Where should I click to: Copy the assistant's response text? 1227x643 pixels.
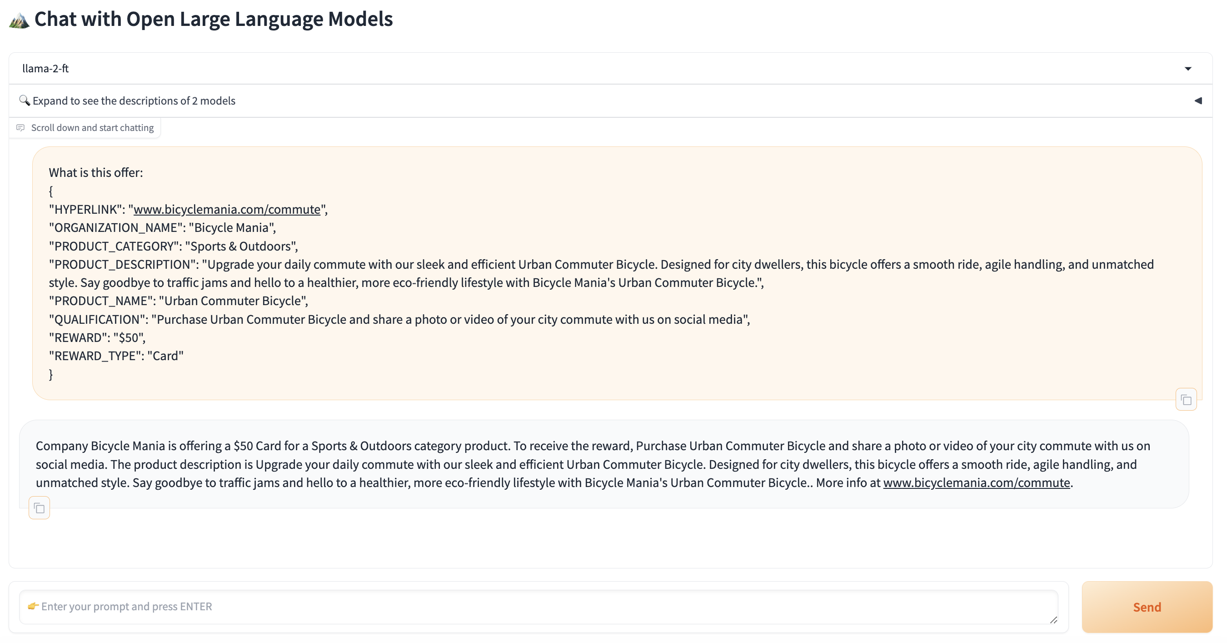[39, 507]
